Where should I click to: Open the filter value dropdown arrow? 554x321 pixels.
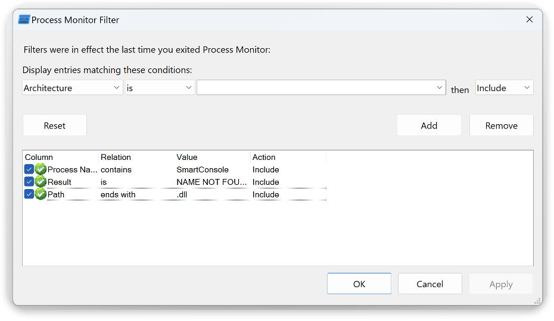[x=439, y=87]
